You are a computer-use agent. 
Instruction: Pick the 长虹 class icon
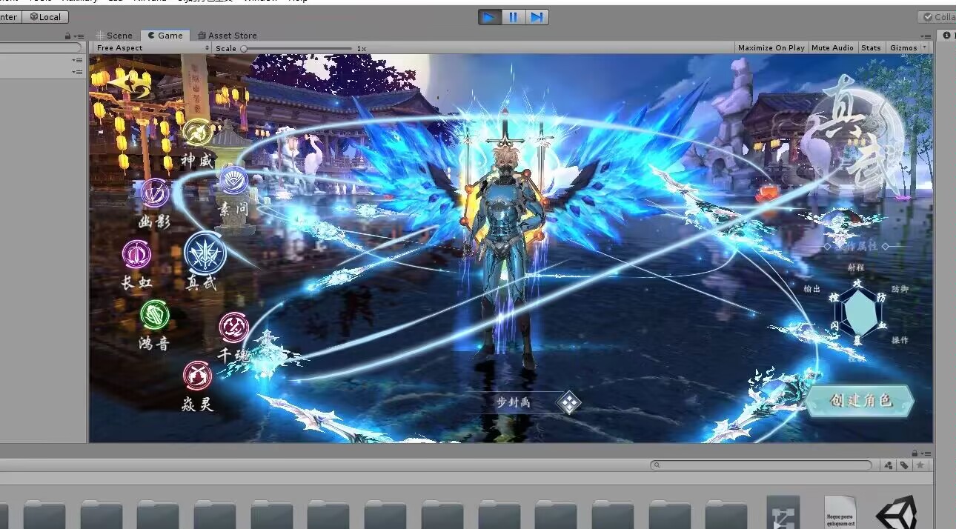pyautogui.click(x=136, y=255)
